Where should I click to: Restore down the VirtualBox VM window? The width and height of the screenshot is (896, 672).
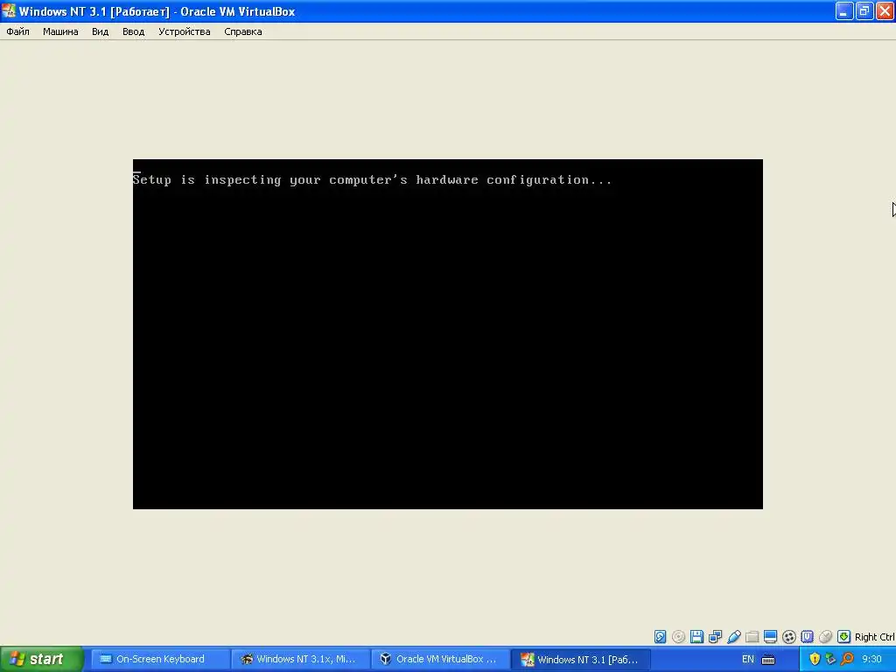pyautogui.click(x=864, y=10)
